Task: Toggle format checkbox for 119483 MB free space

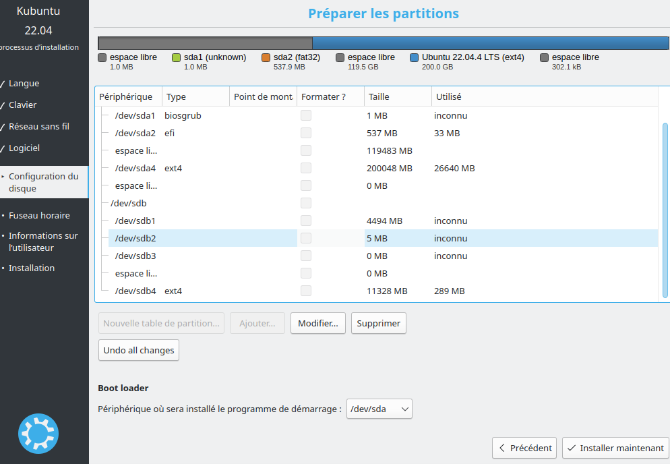Action: [306, 150]
